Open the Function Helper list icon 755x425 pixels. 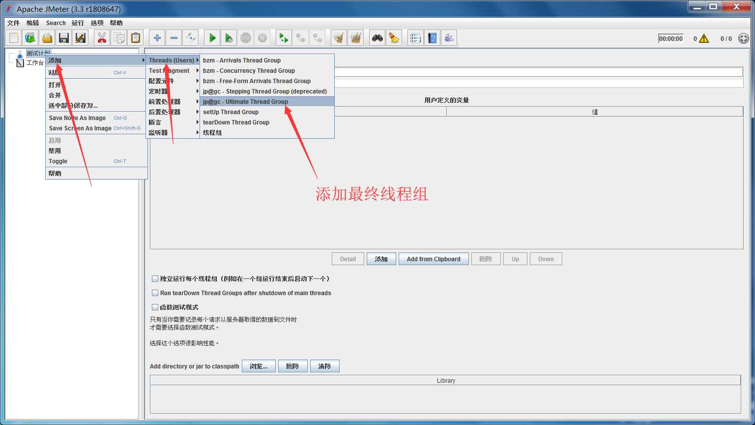pos(415,38)
